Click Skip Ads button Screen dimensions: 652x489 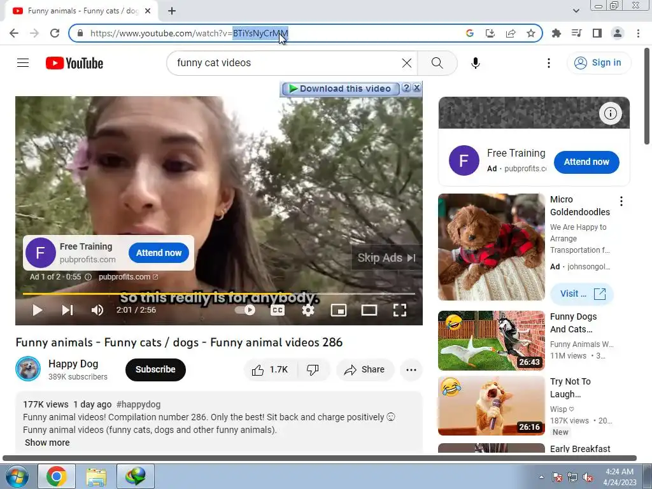point(386,258)
